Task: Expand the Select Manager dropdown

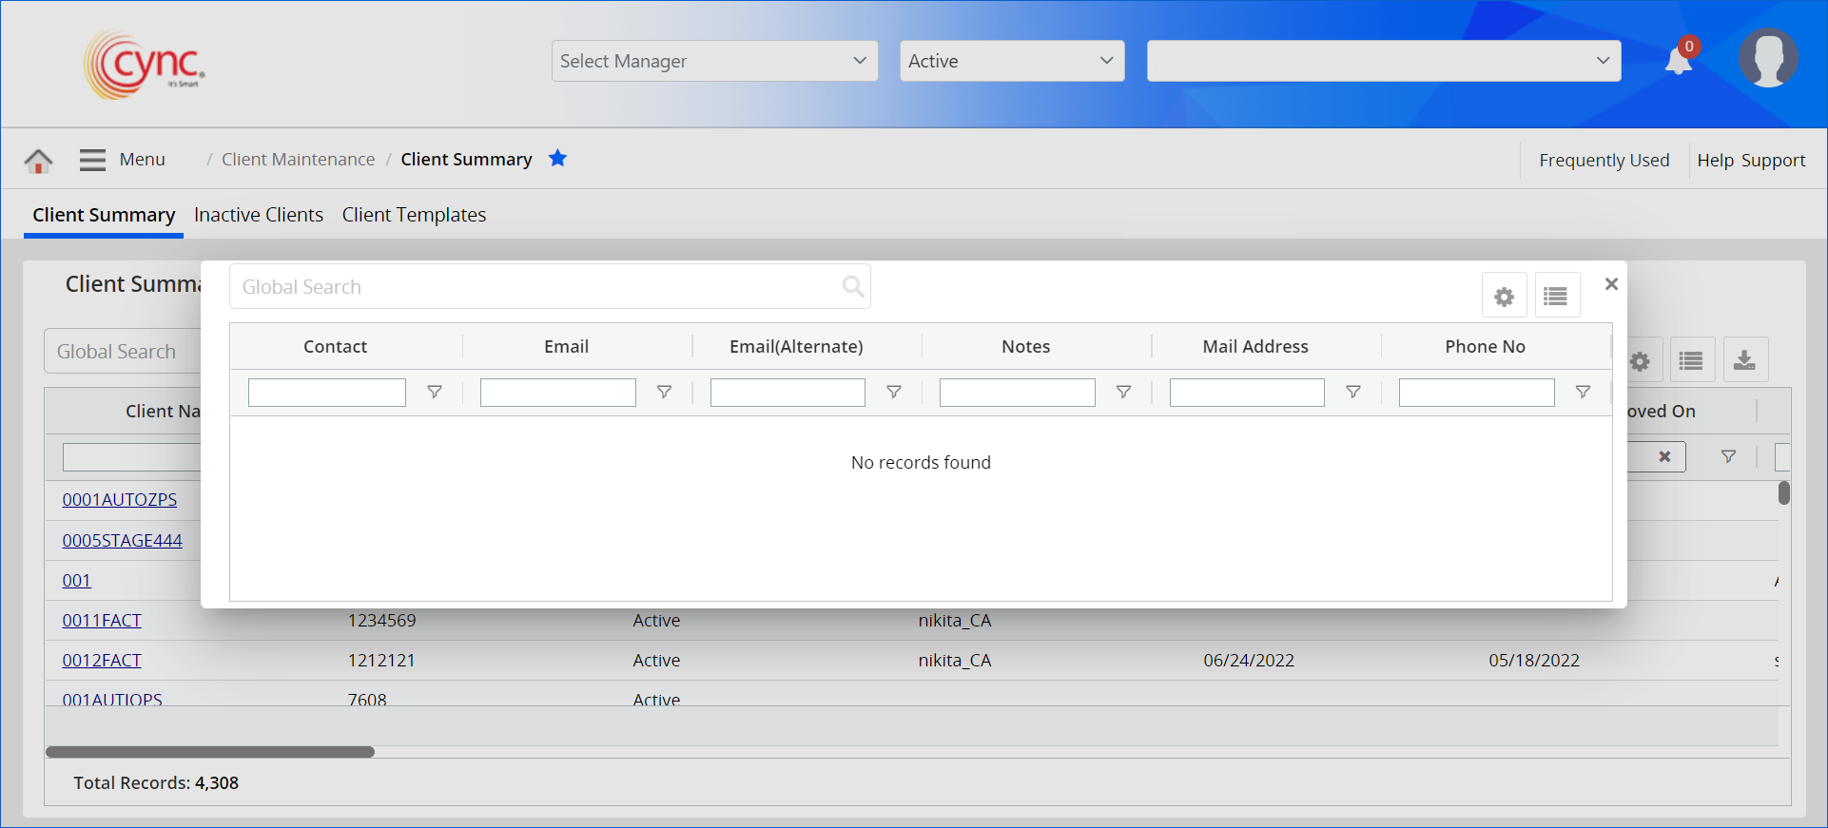Action: coord(714,61)
